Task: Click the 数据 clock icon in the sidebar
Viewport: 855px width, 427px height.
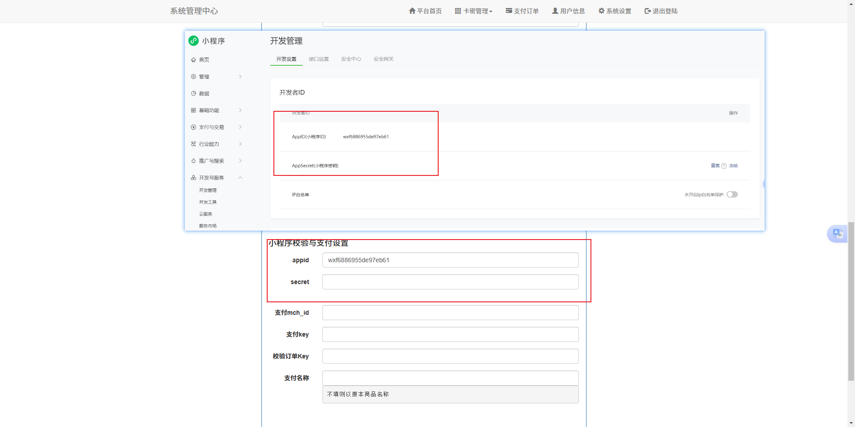Action: (x=194, y=93)
